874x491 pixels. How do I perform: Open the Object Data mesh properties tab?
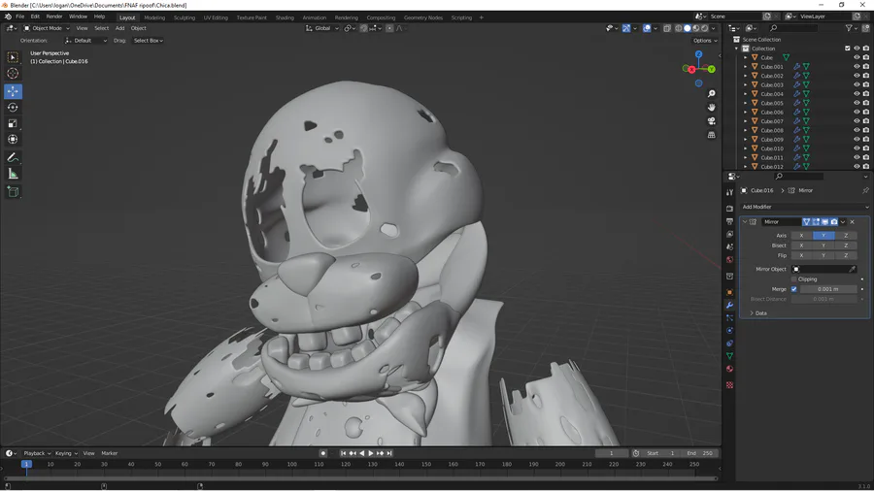[x=729, y=356]
